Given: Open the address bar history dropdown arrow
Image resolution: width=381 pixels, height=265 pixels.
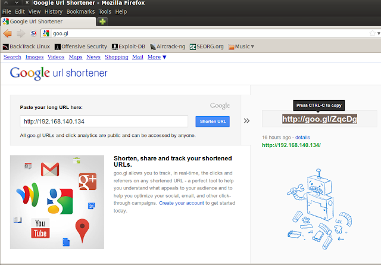Looking at the screenshot, I should click(x=379, y=33).
